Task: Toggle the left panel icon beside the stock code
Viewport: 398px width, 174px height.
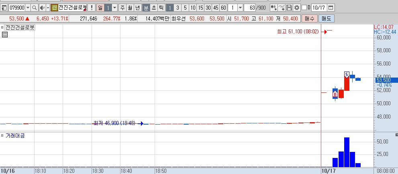Action: (x=4, y=8)
